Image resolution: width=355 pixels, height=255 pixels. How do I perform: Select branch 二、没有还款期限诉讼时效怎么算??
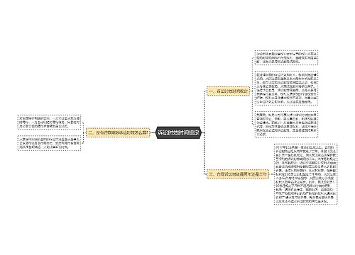(x=118, y=132)
